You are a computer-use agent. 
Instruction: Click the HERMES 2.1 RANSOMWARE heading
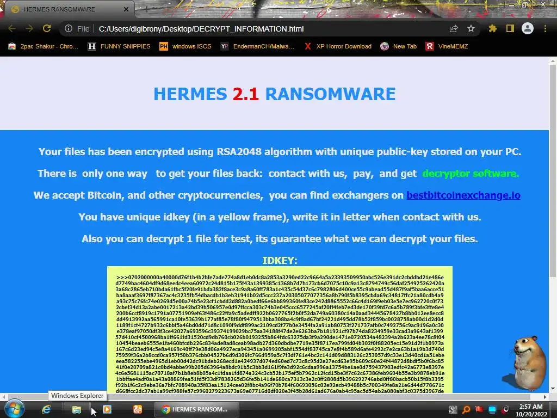coord(274,94)
